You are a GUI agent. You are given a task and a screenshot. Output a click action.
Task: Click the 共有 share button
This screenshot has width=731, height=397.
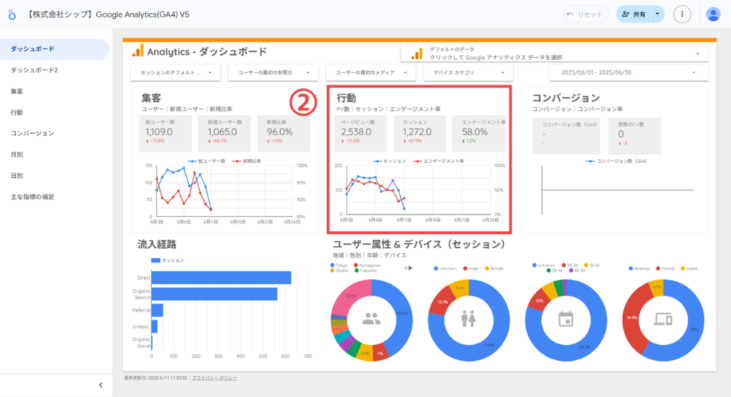pyautogui.click(x=634, y=15)
